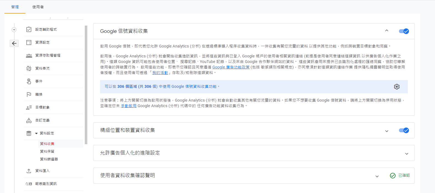Open the Google 廣告功能政策 link
This screenshot has height=193, width=435.
pos(231,67)
